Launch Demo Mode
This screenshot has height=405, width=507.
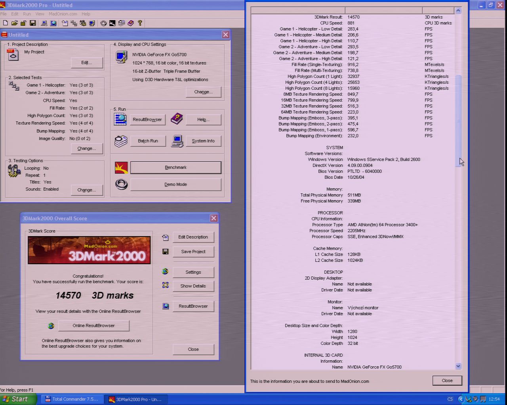click(x=175, y=185)
